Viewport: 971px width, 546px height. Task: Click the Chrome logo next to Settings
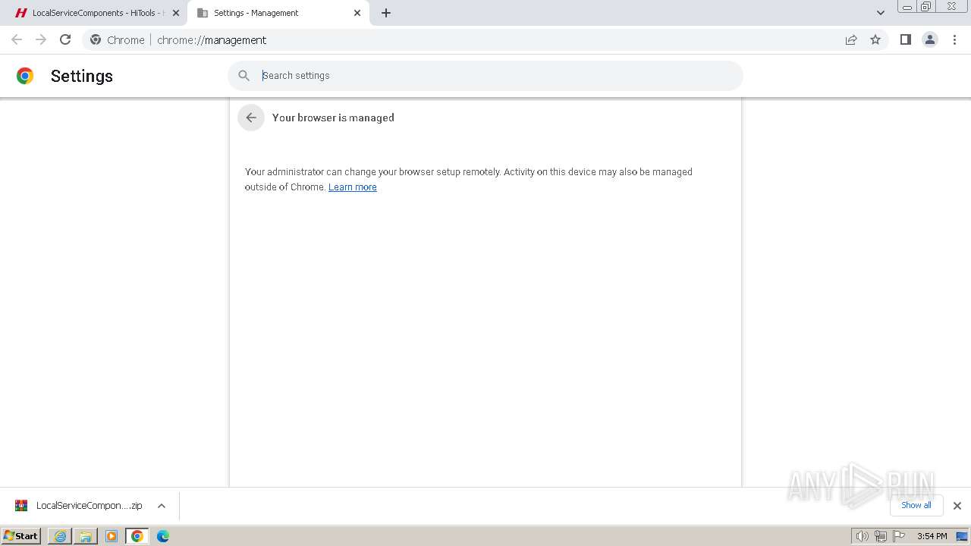click(25, 76)
